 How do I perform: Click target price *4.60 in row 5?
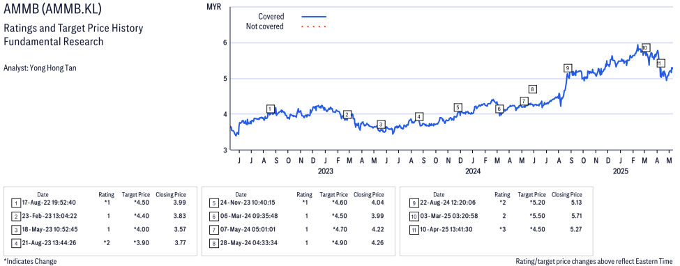339,203
